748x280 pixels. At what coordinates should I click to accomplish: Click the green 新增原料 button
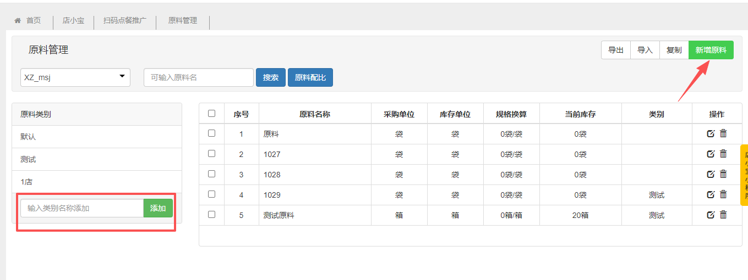click(x=711, y=50)
